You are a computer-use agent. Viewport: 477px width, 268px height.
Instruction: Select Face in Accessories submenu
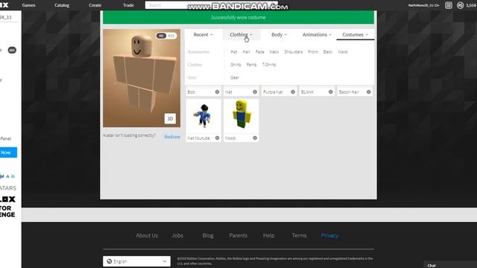260,52
